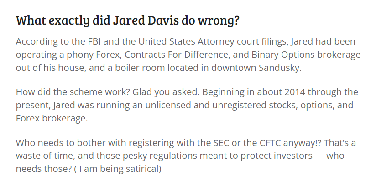The width and height of the screenshot is (376, 181).
Task: Click the parenthetical '( I am being satirical)'
Action: pyautogui.click(x=118, y=169)
